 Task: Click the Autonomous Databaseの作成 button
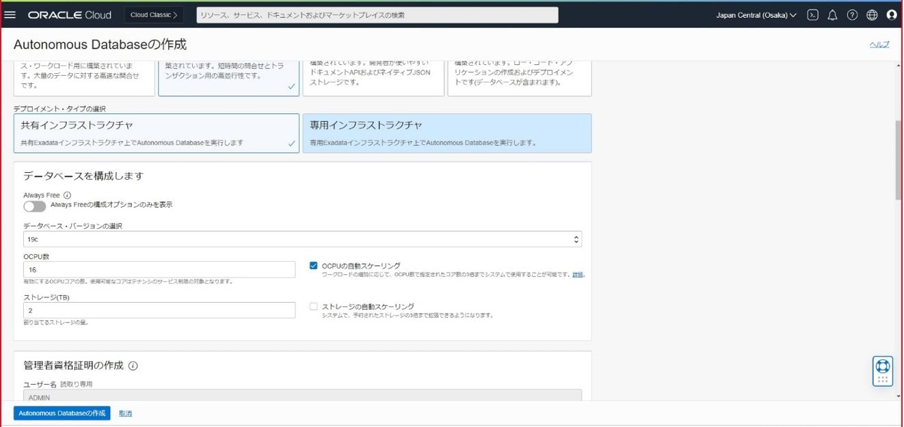[x=62, y=413]
